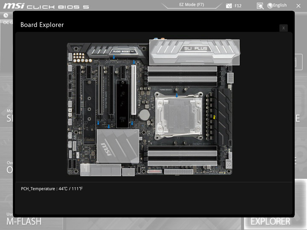Select the 24-pin ATX power connector
Image resolution: width=307 pixels, height=230 pixels.
tap(179, 172)
